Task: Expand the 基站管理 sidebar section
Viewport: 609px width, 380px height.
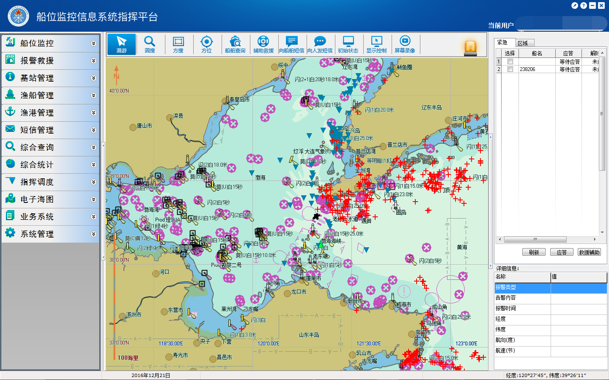Action: click(x=93, y=78)
